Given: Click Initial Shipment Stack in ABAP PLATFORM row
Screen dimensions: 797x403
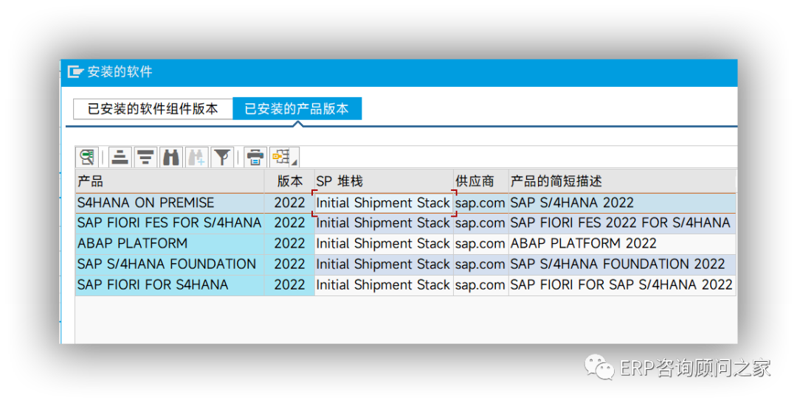Looking at the screenshot, I should [x=384, y=244].
